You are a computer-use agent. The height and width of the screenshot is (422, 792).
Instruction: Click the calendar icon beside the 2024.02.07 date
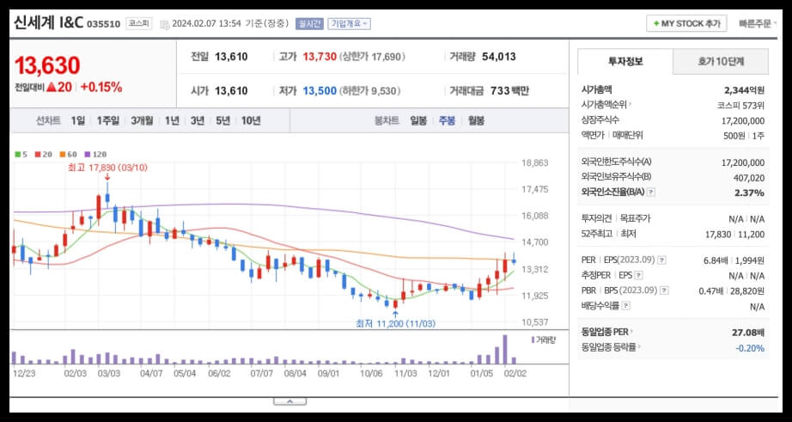coord(164,24)
